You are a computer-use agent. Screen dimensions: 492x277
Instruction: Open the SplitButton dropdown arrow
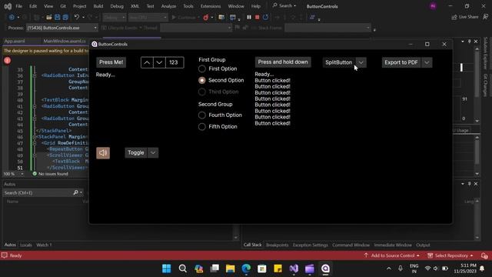(361, 62)
